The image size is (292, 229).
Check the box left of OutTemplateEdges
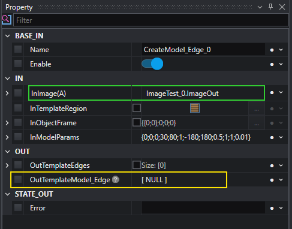(18, 165)
